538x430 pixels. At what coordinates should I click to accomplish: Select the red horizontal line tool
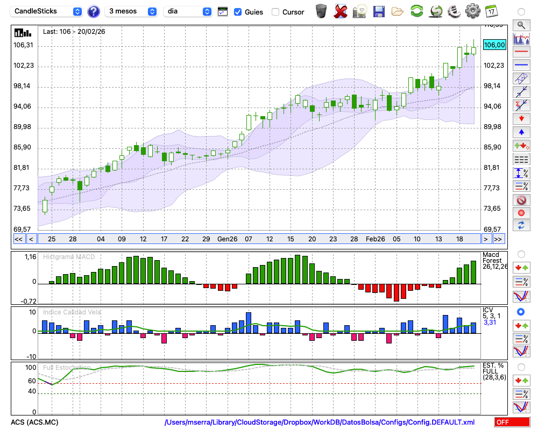tap(521, 52)
